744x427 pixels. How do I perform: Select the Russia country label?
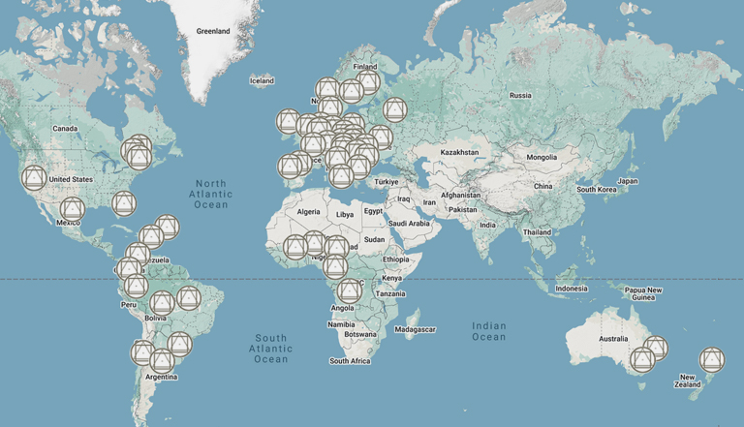click(520, 95)
